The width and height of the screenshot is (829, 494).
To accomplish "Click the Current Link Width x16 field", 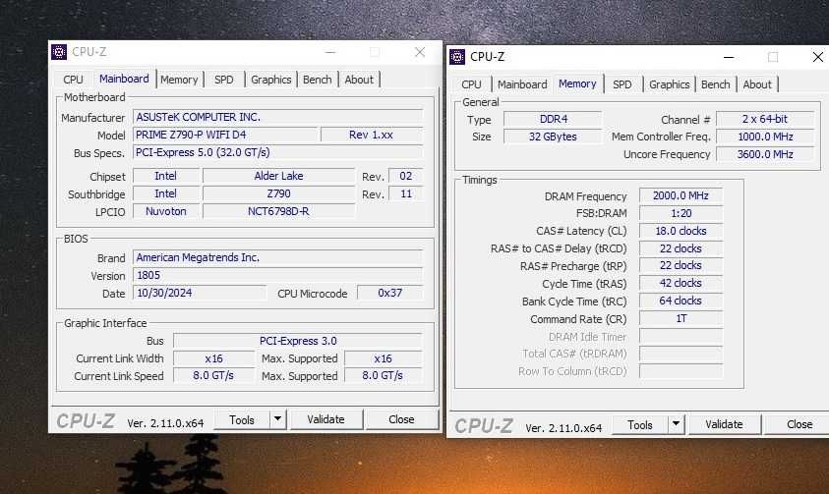I will tap(213, 358).
